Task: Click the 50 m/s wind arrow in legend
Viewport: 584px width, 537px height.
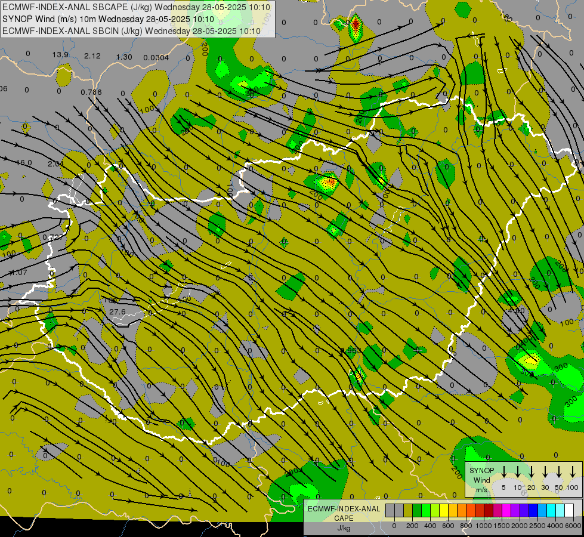Action: pyautogui.click(x=559, y=471)
